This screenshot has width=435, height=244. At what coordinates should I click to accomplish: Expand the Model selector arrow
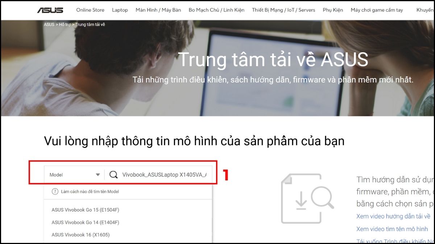tap(97, 175)
